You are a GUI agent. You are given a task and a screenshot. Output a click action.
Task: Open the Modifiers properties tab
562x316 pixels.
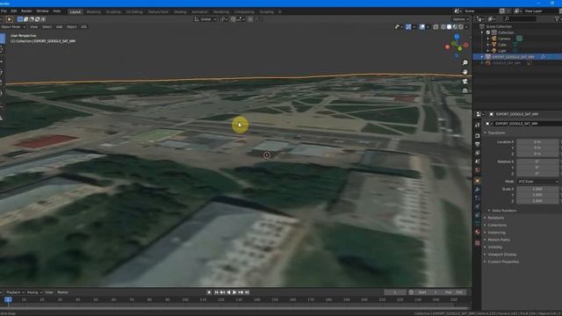point(478,190)
